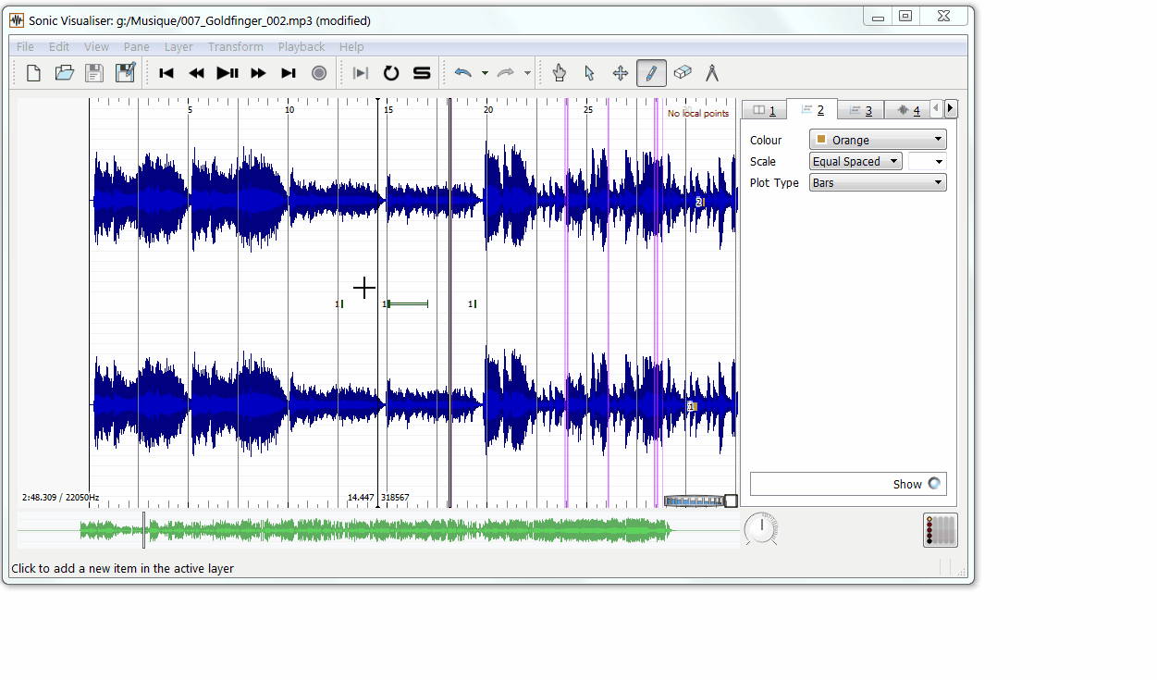Open the Edit menu
Viewport: 1157px width, 680px height.
59,46
